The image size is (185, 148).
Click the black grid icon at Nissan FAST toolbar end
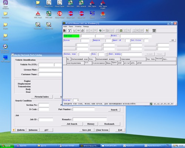click(x=154, y=30)
